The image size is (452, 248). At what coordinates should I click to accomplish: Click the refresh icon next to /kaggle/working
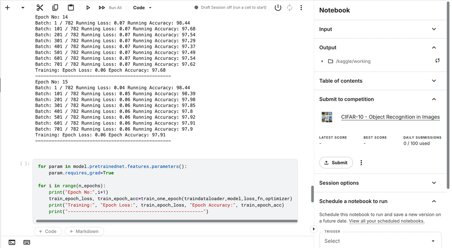tap(437, 61)
